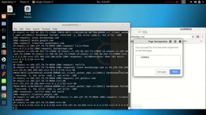Launch the Armitage character icon in dock
206x115 pixels.
point(4,45)
